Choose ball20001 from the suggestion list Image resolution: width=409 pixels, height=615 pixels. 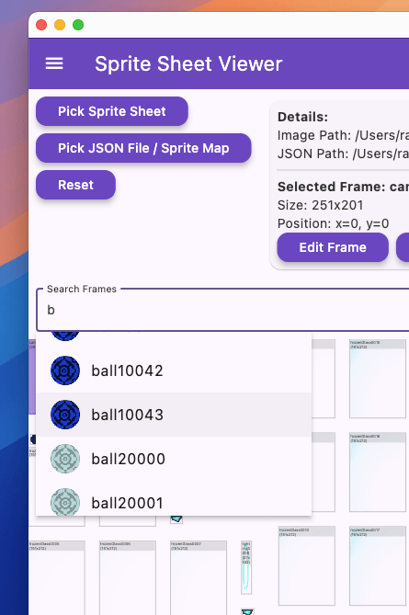click(174, 498)
